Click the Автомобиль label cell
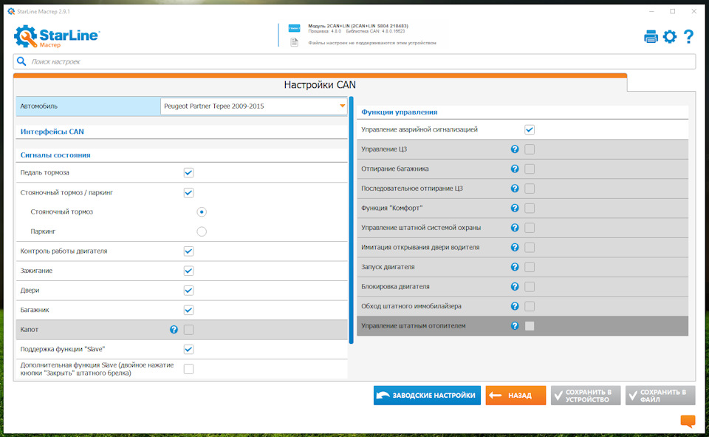The image size is (709, 437). pyautogui.click(x=88, y=106)
